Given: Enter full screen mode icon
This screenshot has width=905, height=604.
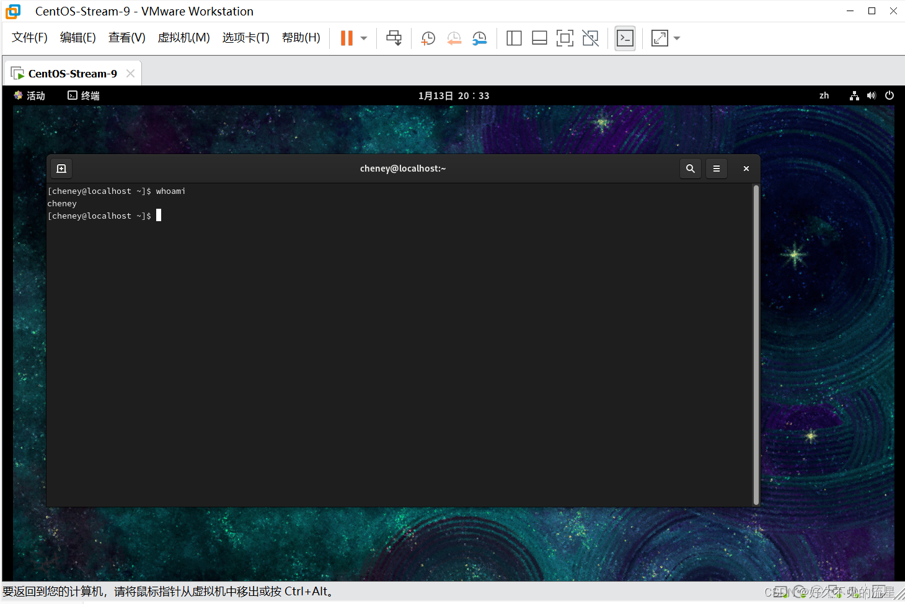Looking at the screenshot, I should click(565, 38).
